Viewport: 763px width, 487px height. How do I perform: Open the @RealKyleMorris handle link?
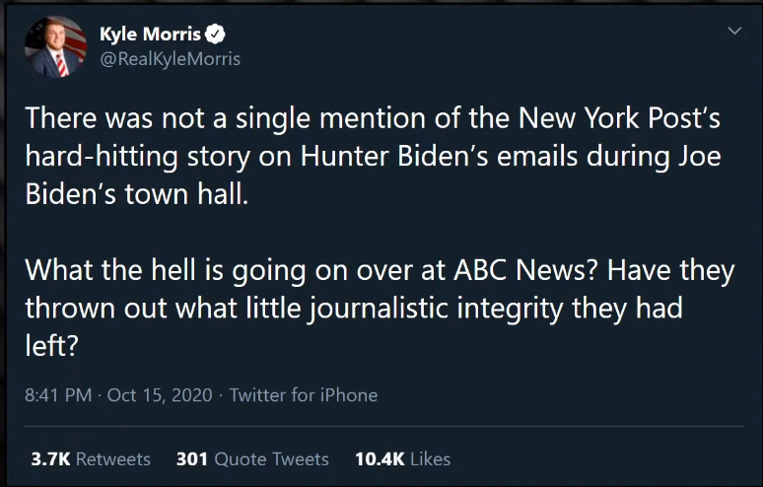[x=170, y=58]
